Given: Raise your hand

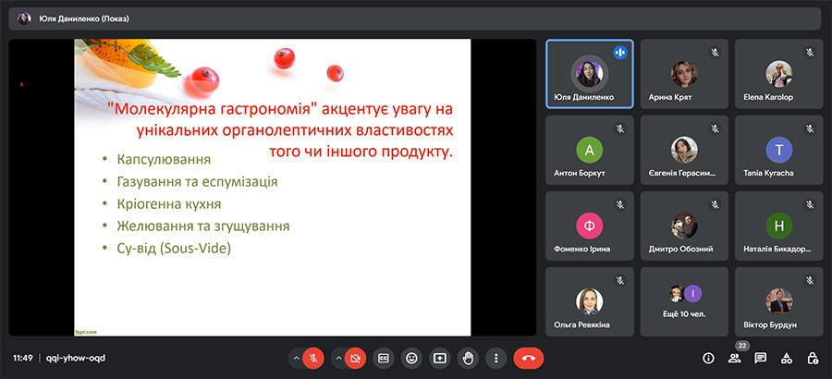Looking at the screenshot, I should [468, 359].
